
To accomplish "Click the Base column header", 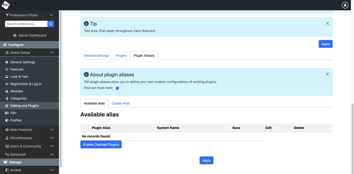I will [x=236, y=128].
